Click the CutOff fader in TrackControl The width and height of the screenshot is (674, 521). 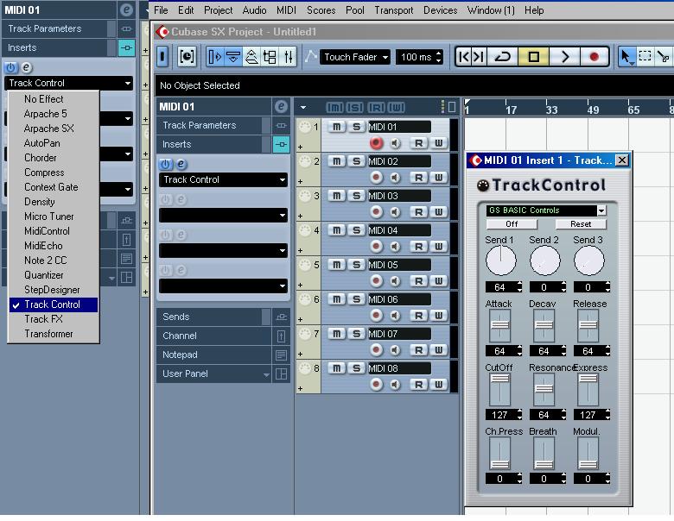pyautogui.click(x=500, y=389)
